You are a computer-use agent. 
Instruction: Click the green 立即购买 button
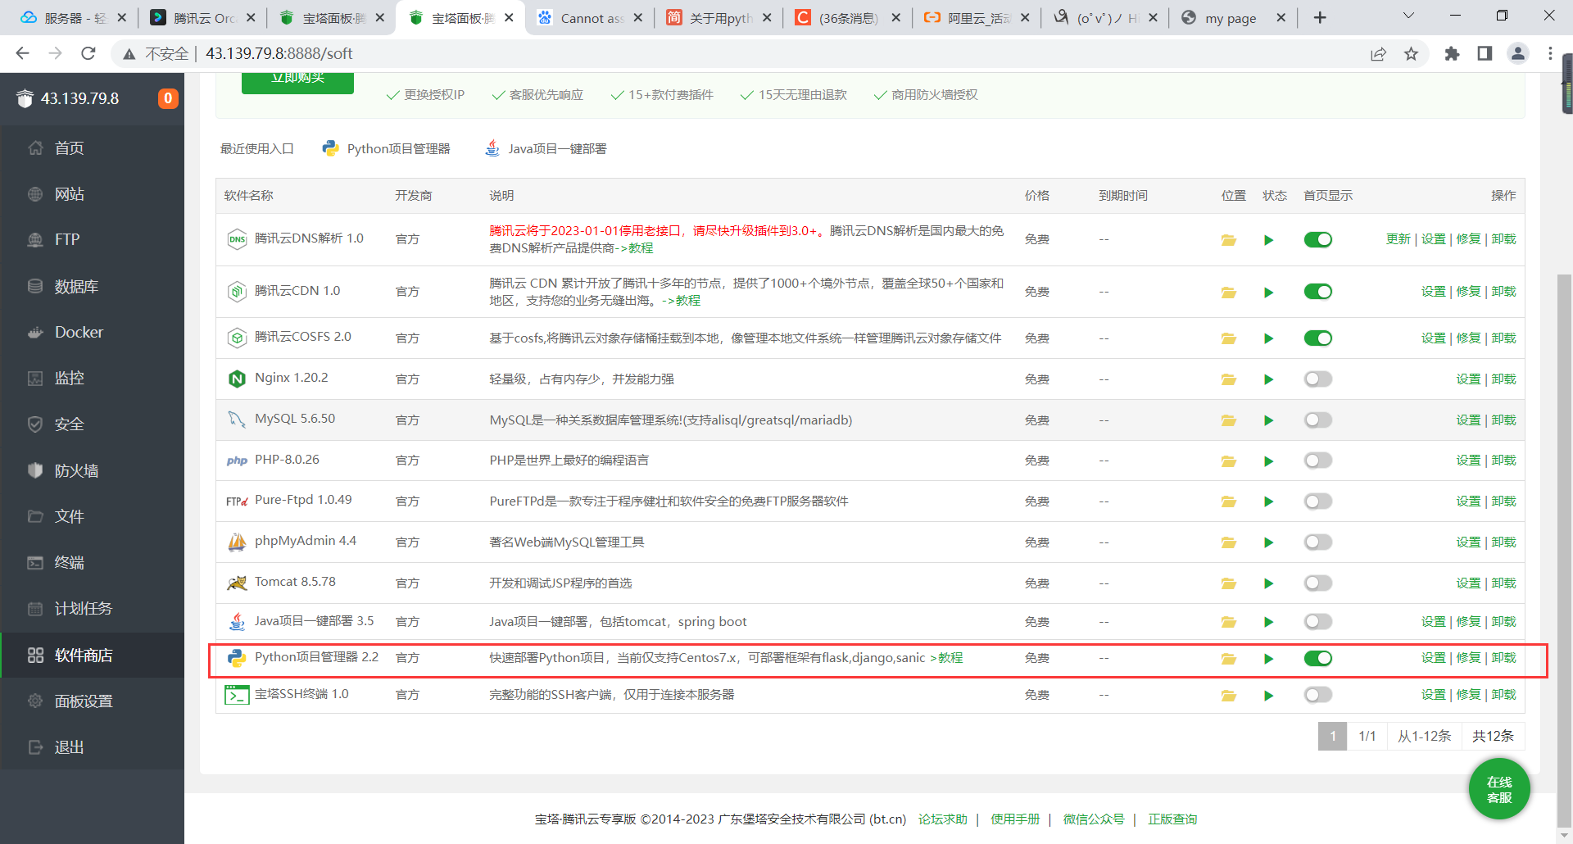(x=297, y=81)
